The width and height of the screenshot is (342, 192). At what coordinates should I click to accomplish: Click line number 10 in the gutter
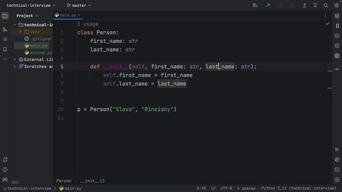60,109
